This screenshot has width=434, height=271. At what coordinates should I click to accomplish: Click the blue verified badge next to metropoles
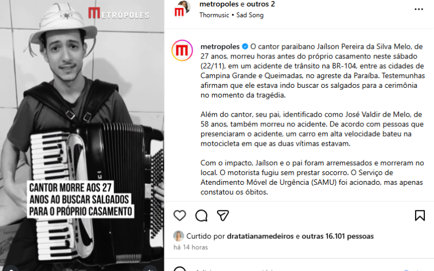coord(245,47)
